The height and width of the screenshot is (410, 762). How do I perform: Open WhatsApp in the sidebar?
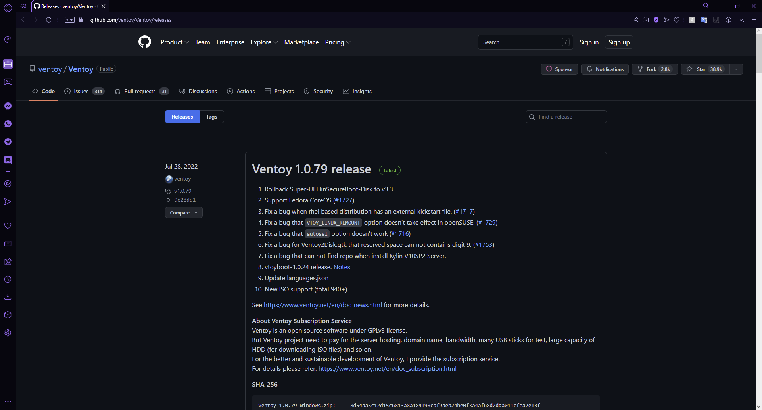[8, 124]
